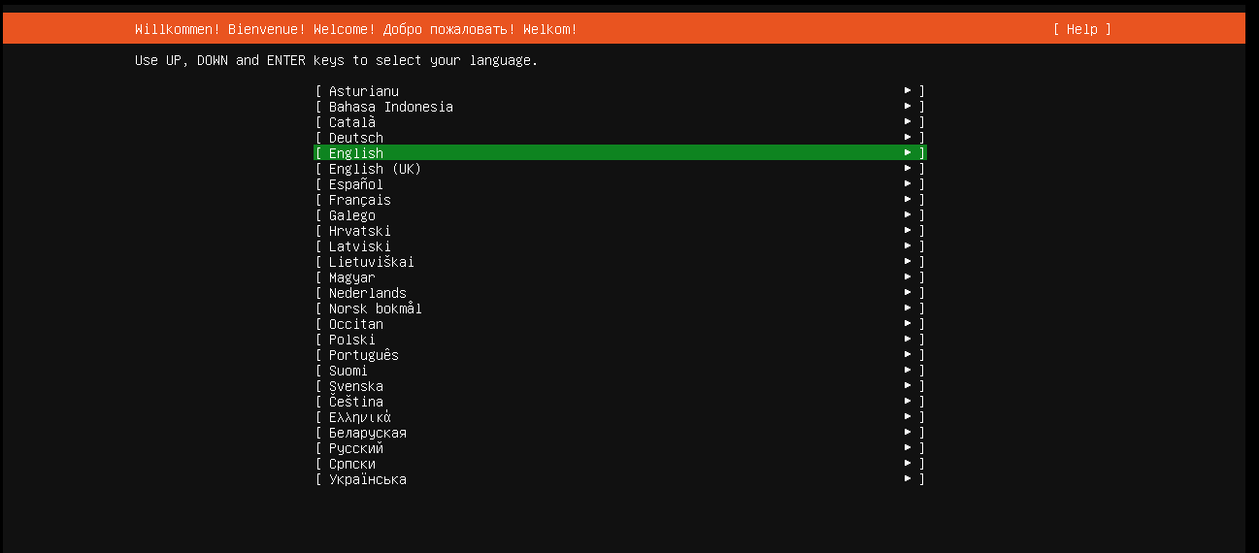Viewport: 1259px width, 553px height.
Task: Choose Latviski from the list
Action: pyautogui.click(x=620, y=246)
